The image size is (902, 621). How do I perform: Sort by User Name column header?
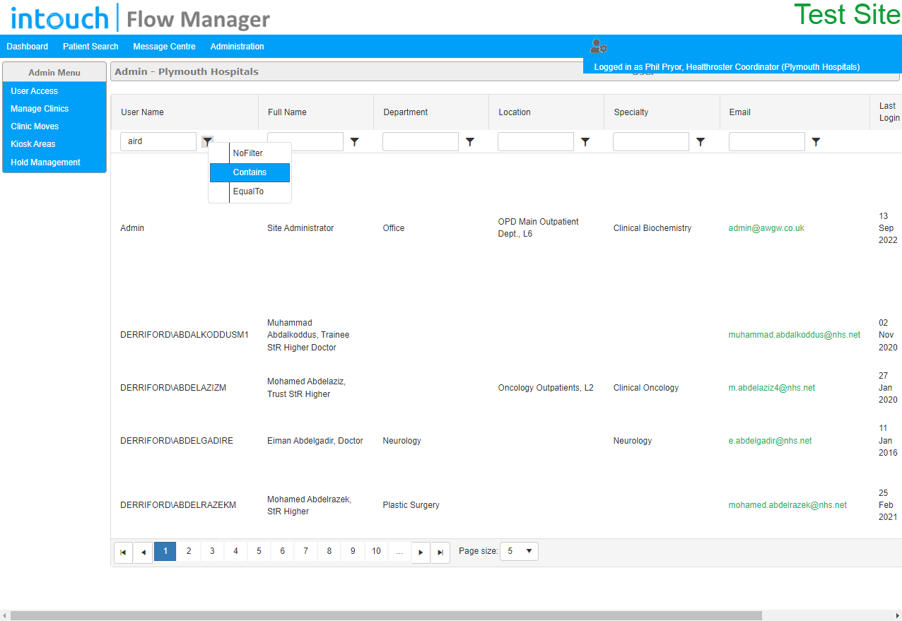pos(142,112)
